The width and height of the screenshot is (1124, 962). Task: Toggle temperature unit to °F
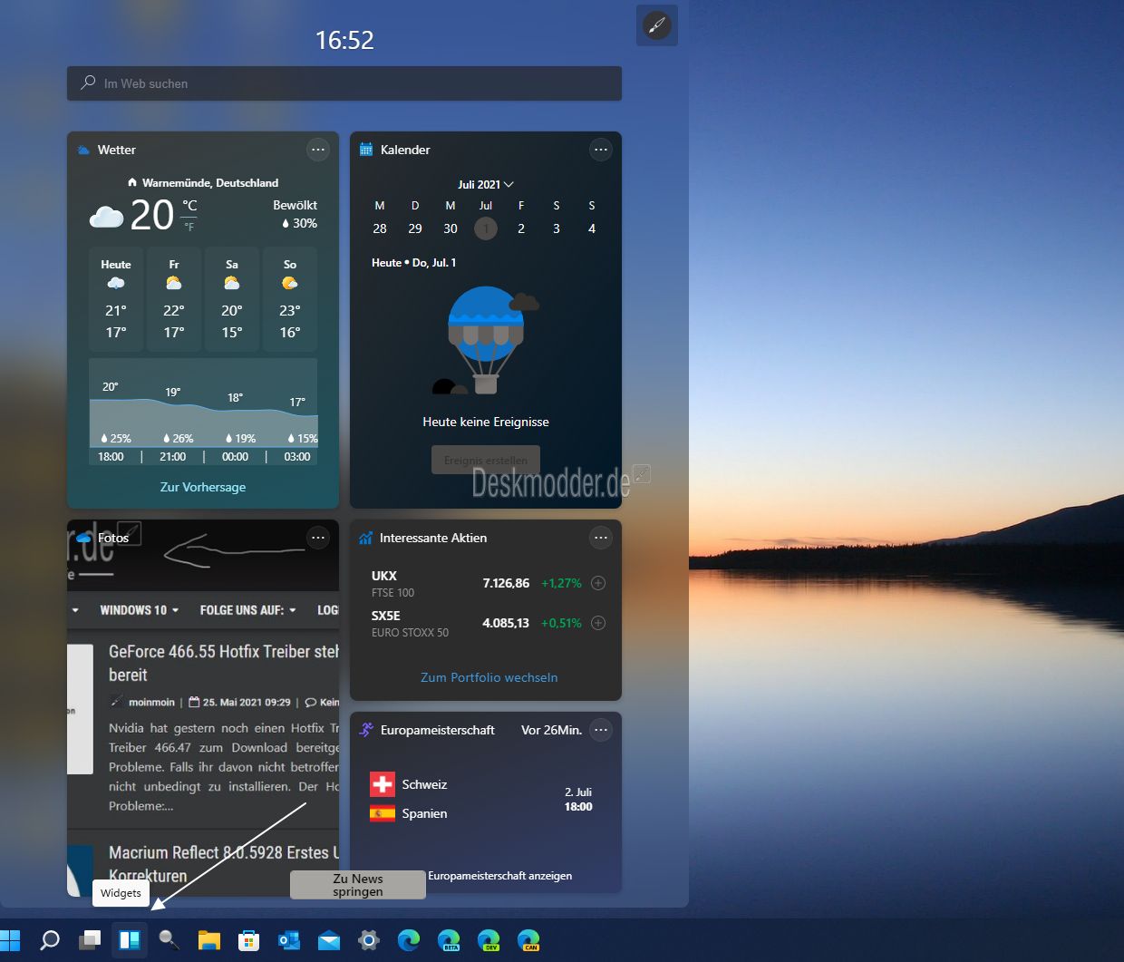coord(189,227)
